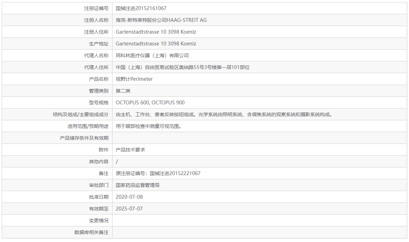Select the registration number 国械注进20152161067

pos(141,8)
